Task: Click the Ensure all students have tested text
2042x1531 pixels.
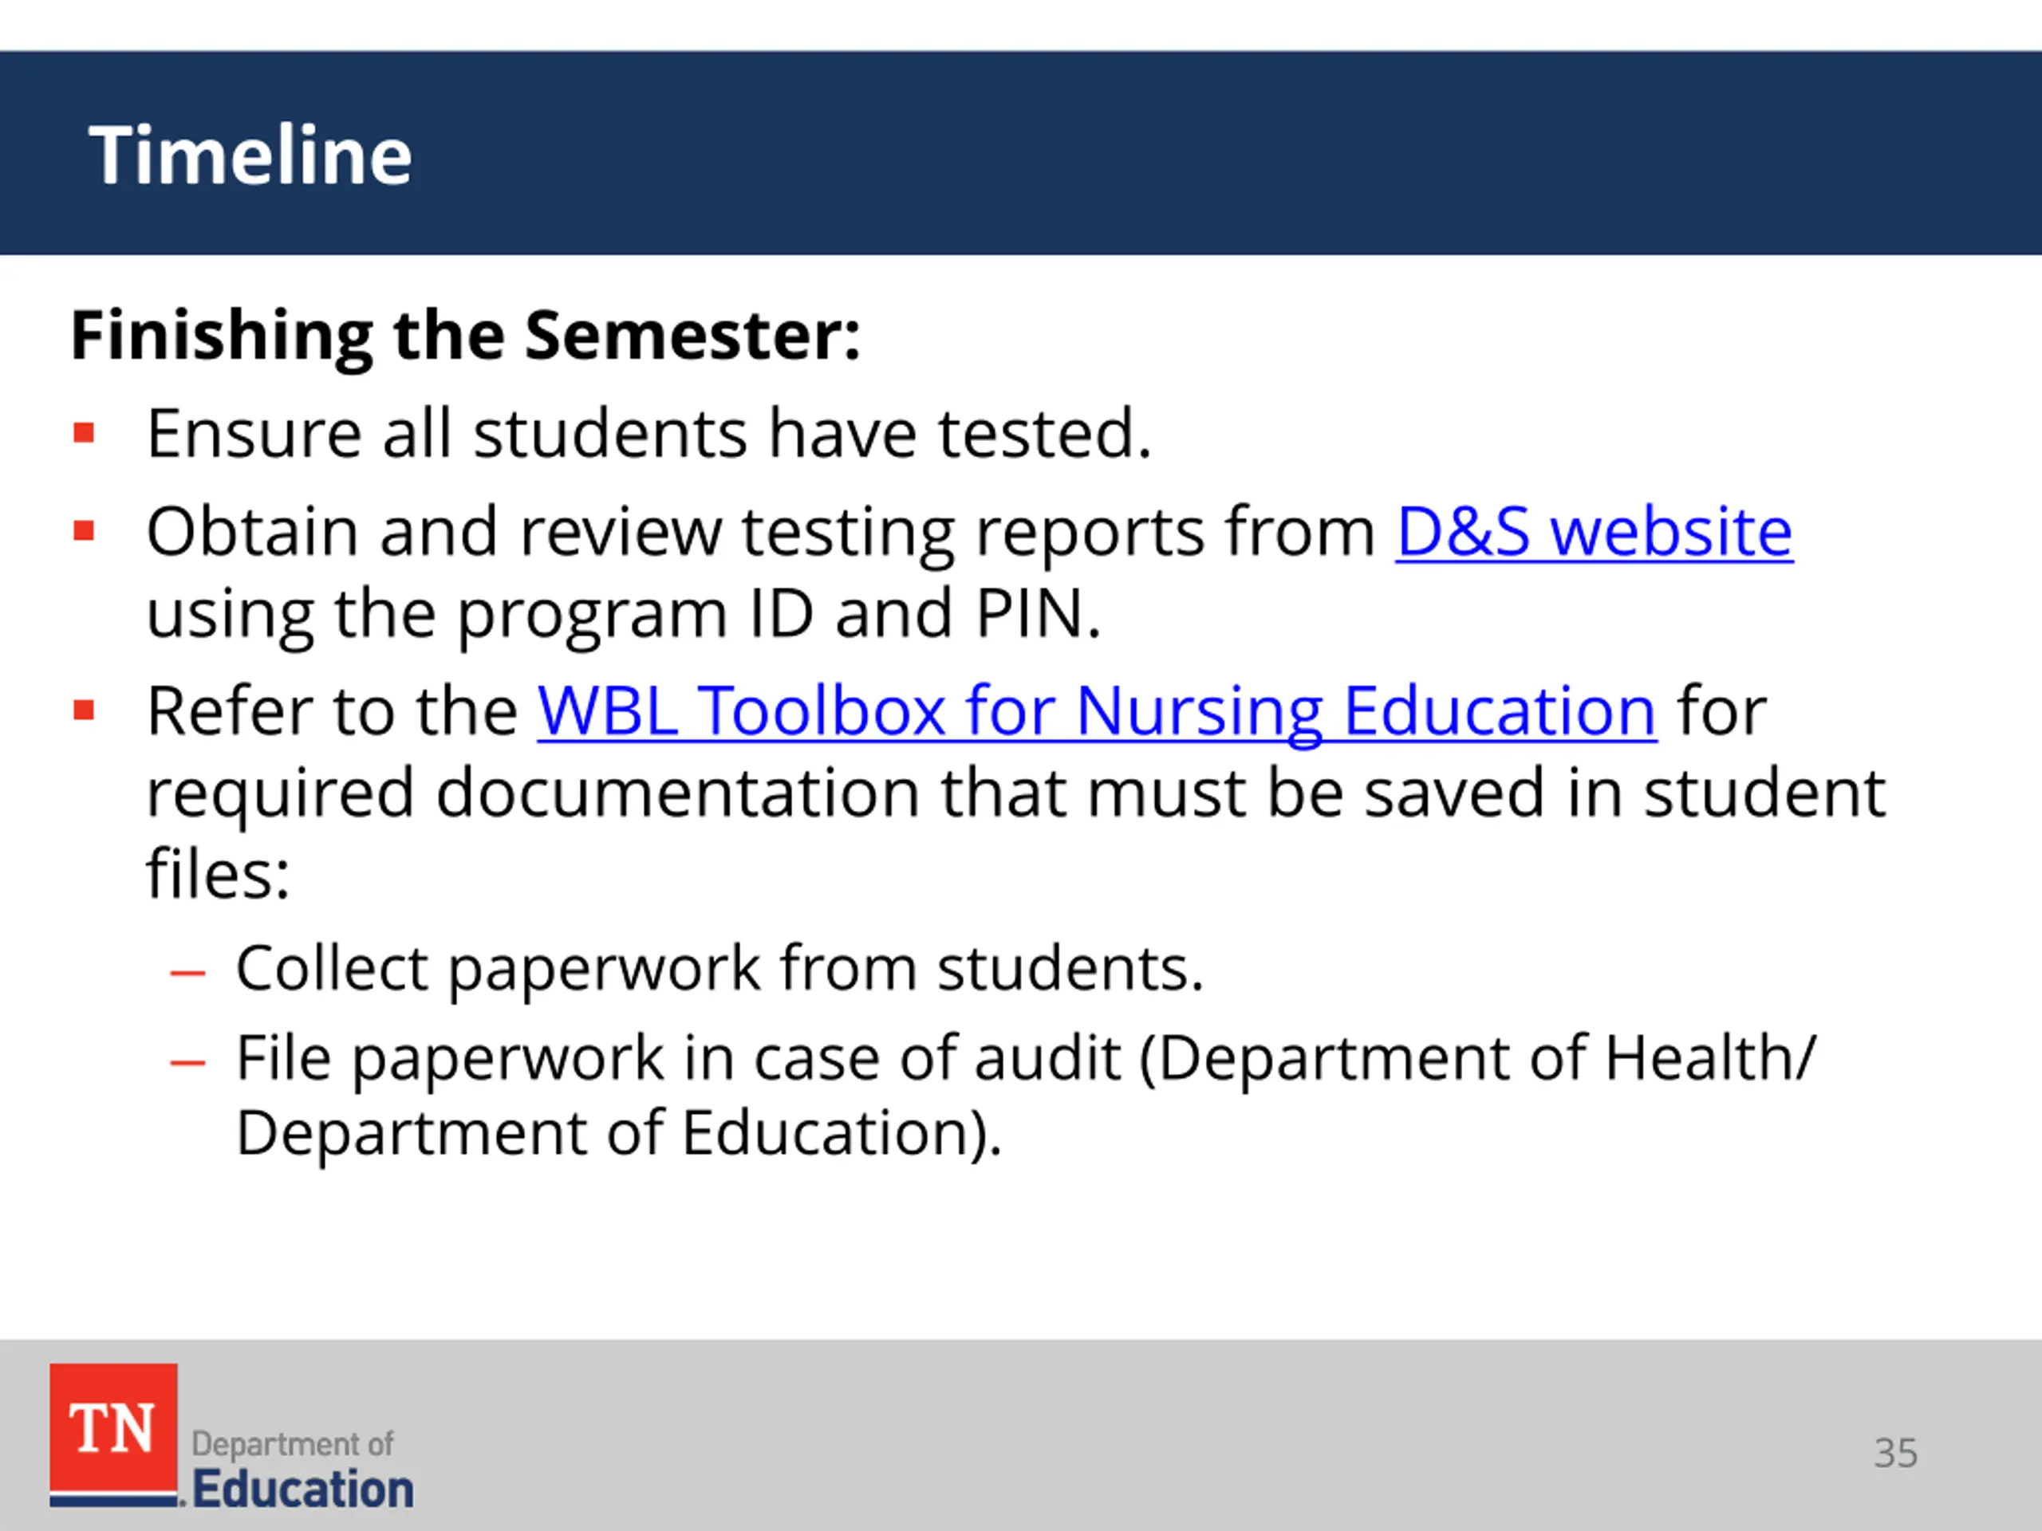Action: (x=649, y=433)
